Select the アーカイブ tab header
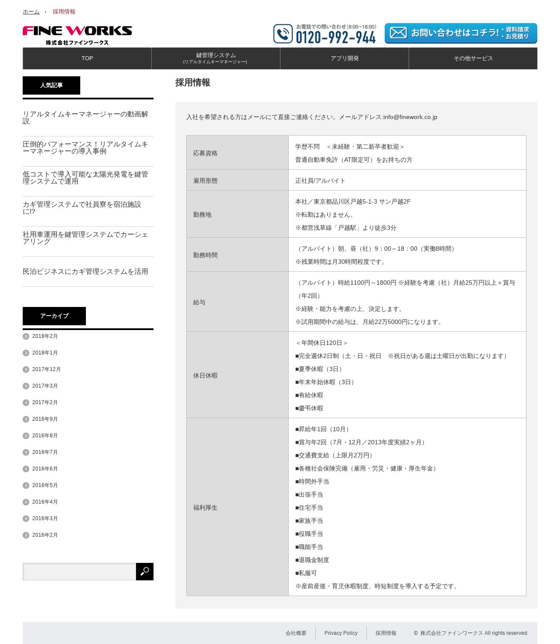 point(54,316)
